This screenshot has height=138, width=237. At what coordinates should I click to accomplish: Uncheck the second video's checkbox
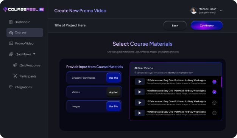pos(214,92)
